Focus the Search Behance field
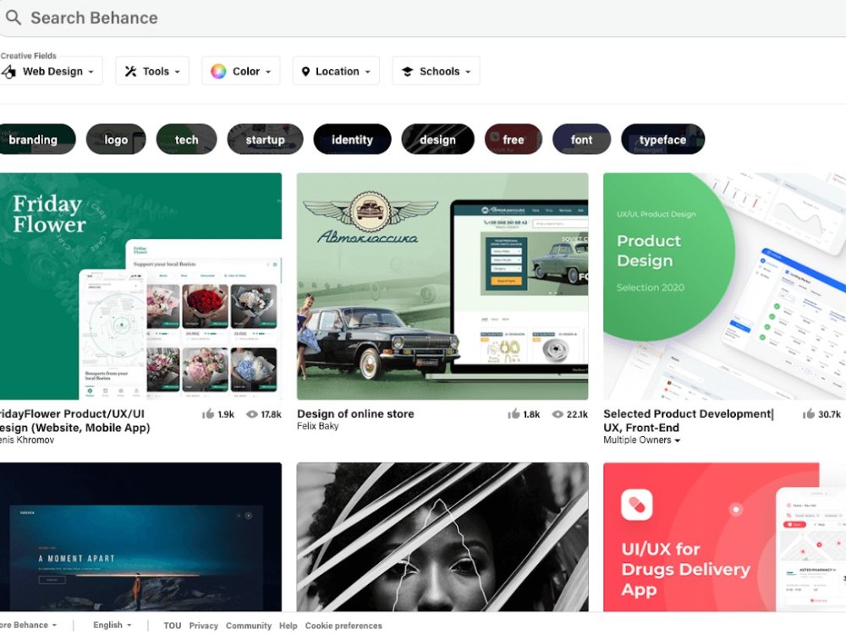The height and width of the screenshot is (634, 846). 423,18
